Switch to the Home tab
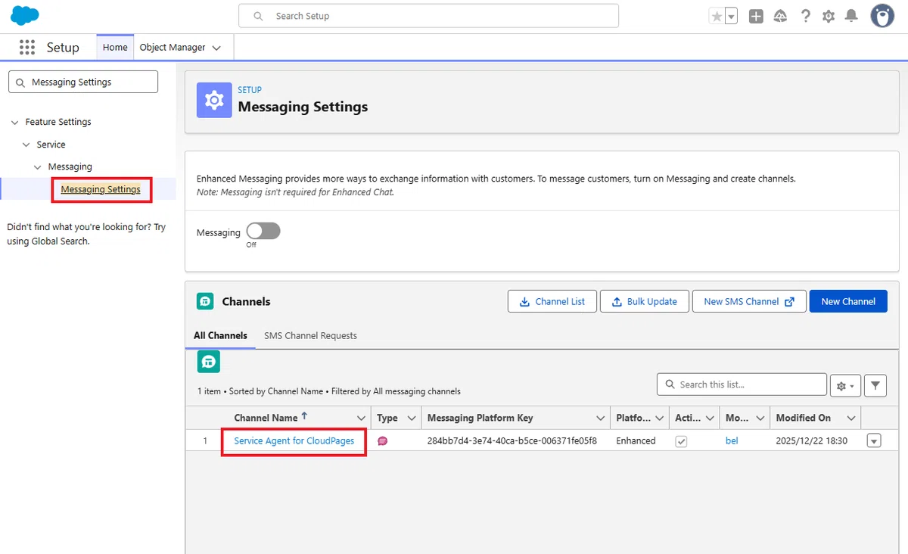The image size is (908, 554). [115, 47]
